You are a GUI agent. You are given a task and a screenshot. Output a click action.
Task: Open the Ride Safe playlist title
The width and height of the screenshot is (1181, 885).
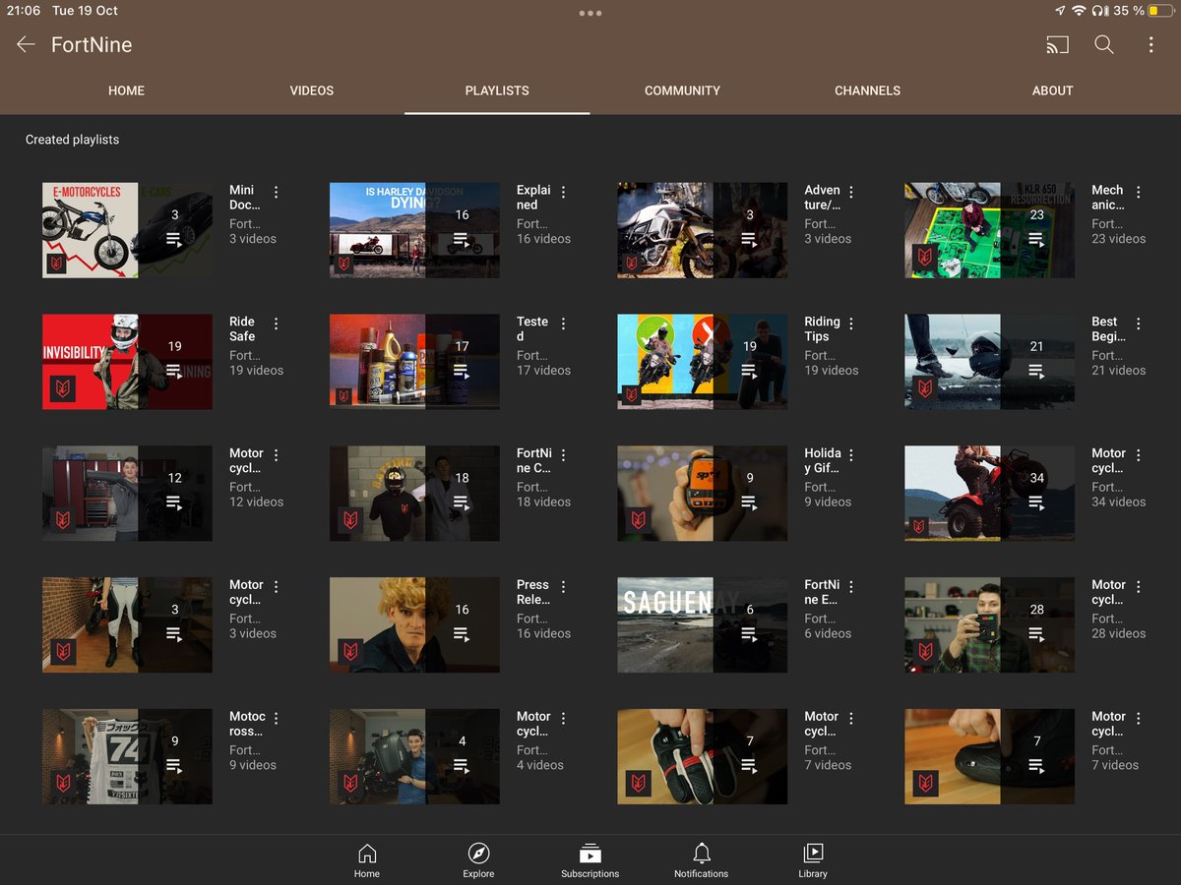242,328
